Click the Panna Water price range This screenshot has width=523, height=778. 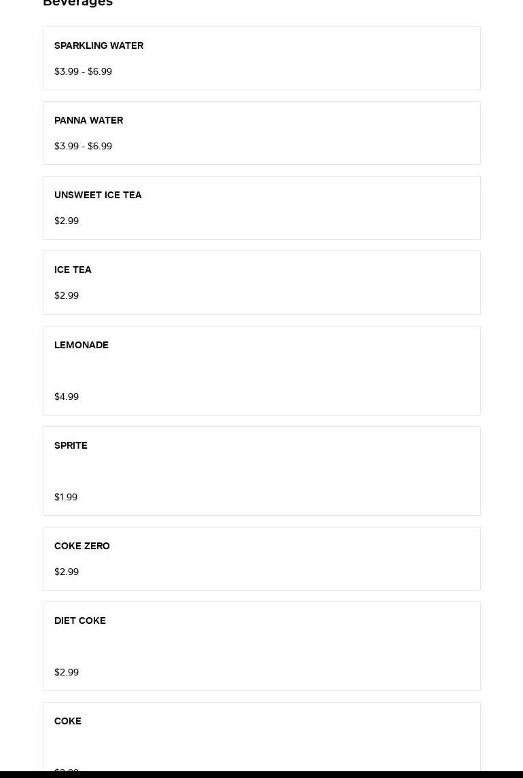(x=83, y=147)
